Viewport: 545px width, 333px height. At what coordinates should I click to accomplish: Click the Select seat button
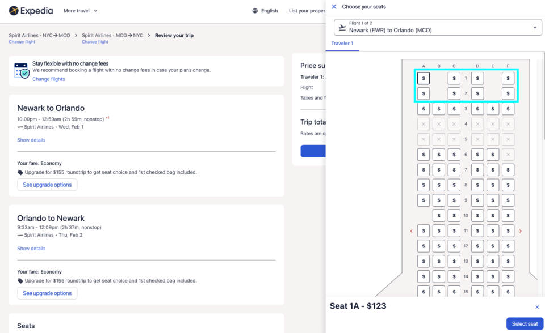coord(523,323)
